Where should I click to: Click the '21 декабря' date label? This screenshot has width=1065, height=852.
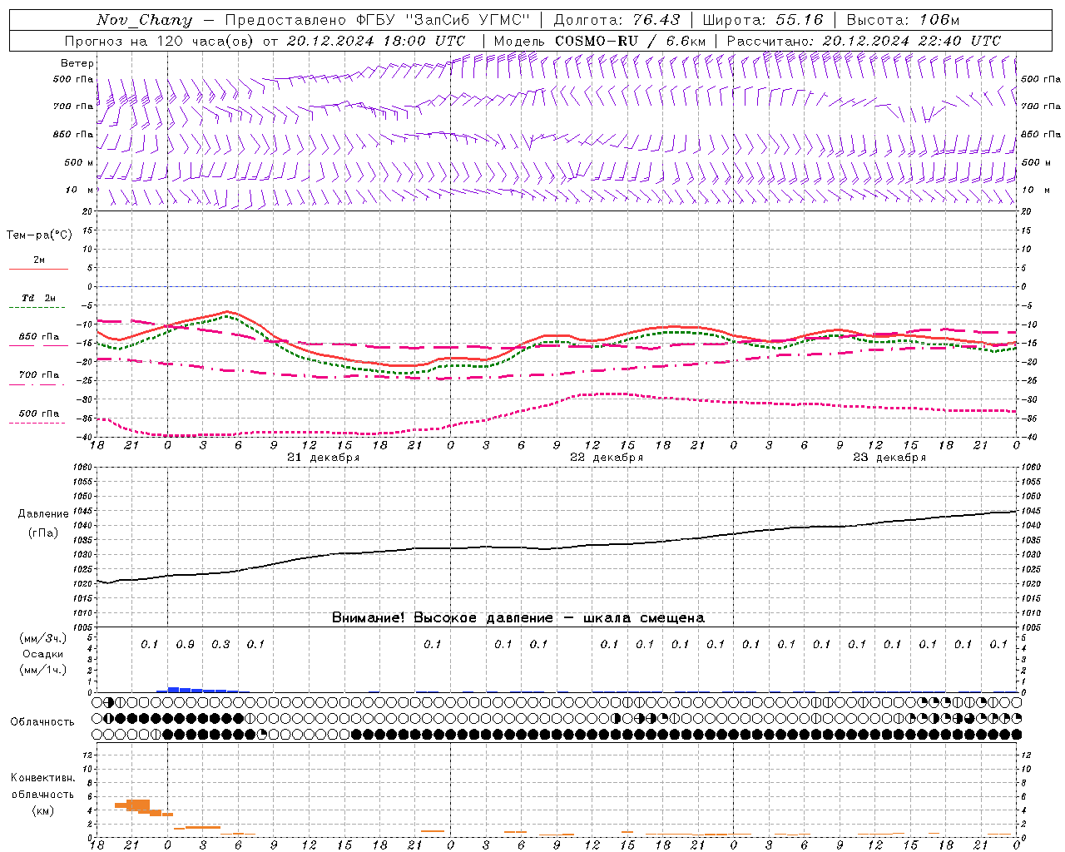(323, 458)
